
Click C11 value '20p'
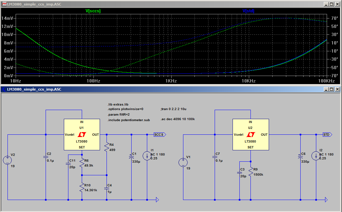[x=72, y=167]
